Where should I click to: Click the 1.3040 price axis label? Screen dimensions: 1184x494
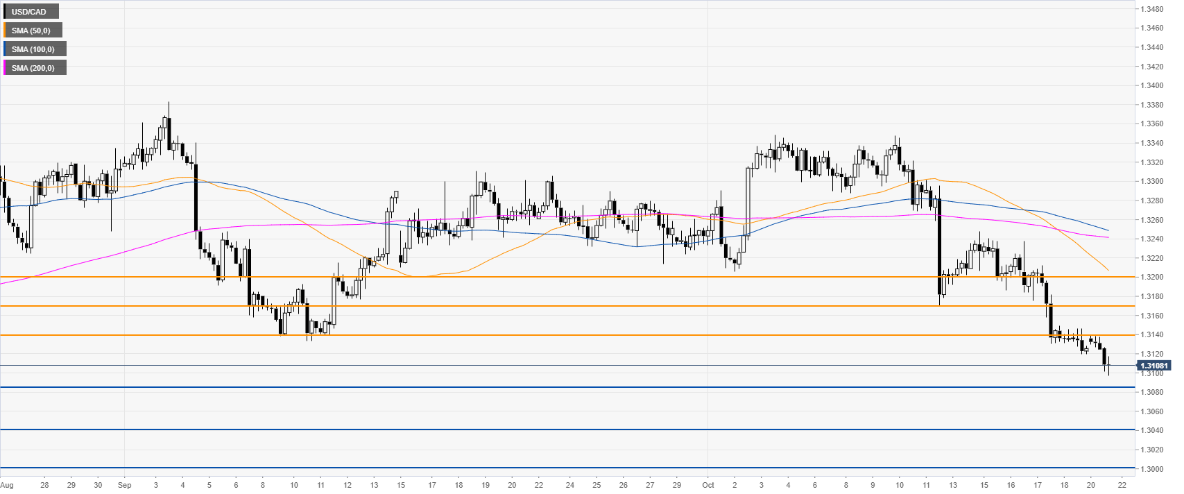click(x=1152, y=430)
